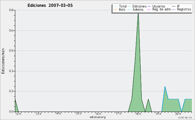Click the '17 h' x-axis label
The height and width of the screenshot is (120, 195).
pyautogui.click(x=118, y=114)
